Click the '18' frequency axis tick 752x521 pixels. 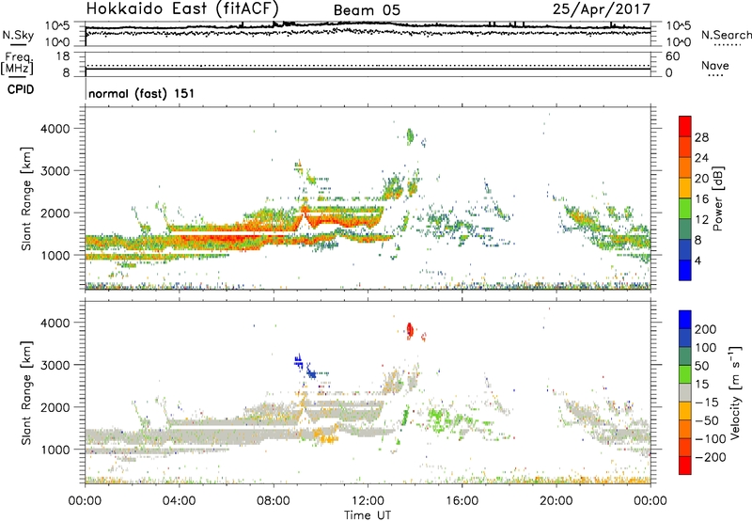pyautogui.click(x=63, y=56)
